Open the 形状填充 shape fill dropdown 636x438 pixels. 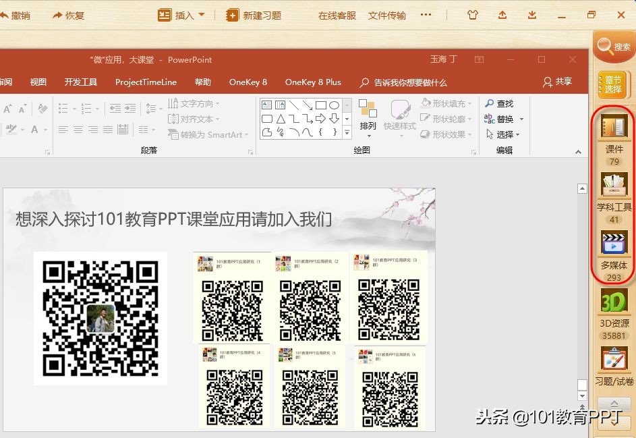point(446,103)
